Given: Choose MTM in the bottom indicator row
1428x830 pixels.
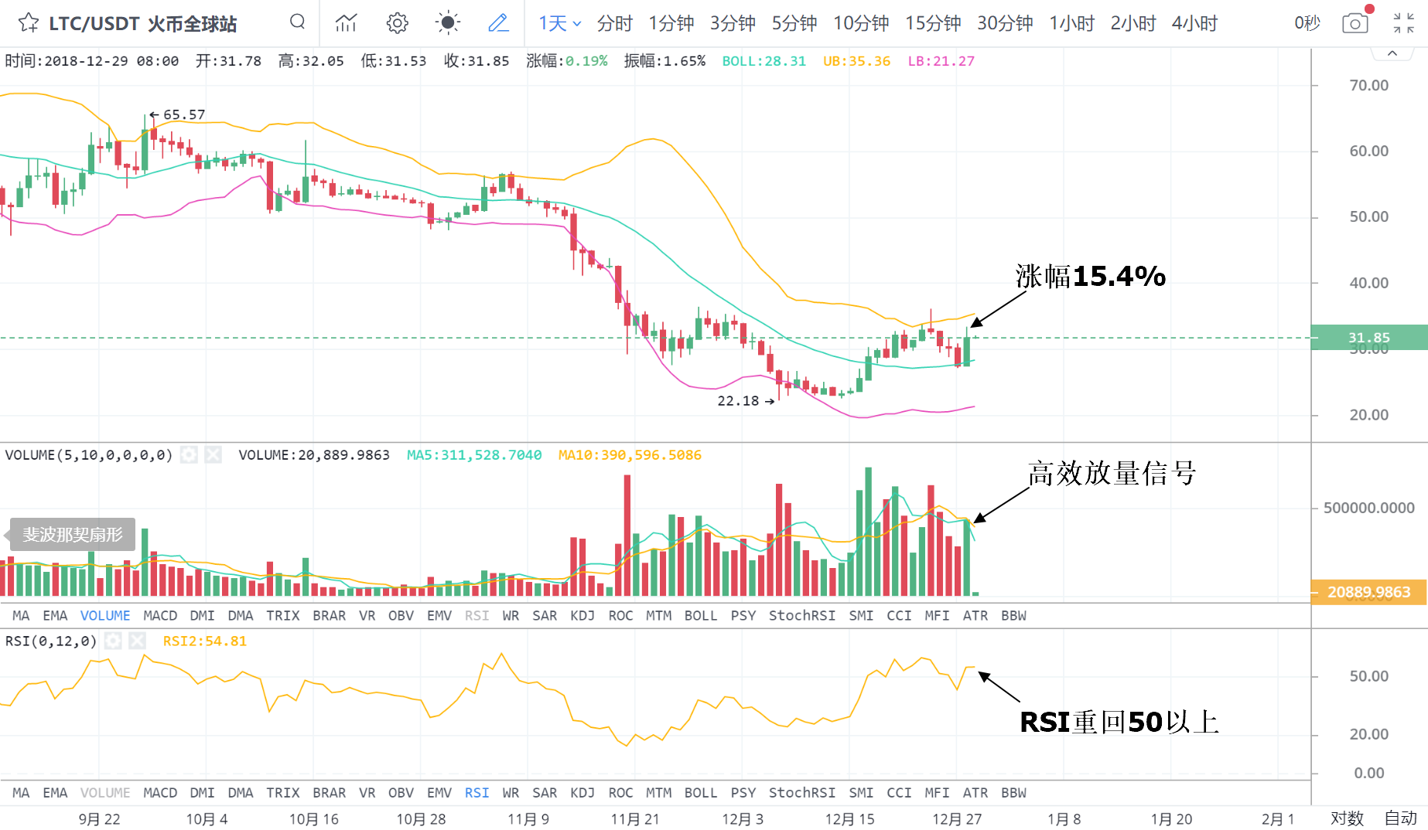Looking at the screenshot, I should pos(659,792).
